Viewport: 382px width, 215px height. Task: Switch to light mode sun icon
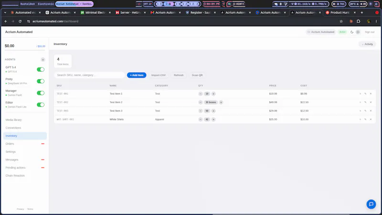(x=358, y=32)
